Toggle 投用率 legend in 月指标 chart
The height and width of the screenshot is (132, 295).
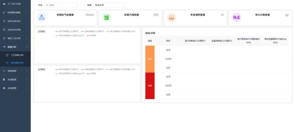[x=91, y=36]
